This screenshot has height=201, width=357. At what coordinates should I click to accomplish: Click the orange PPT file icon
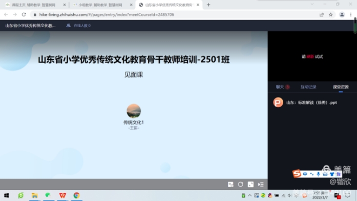278,103
